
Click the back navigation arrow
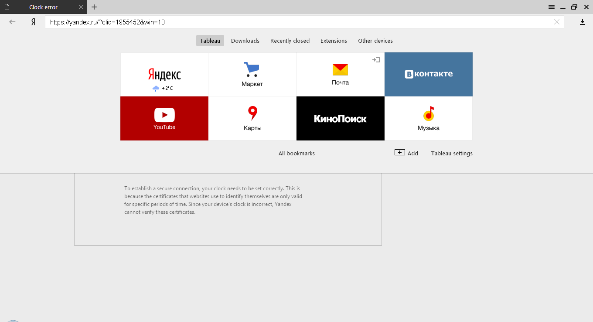(x=12, y=21)
